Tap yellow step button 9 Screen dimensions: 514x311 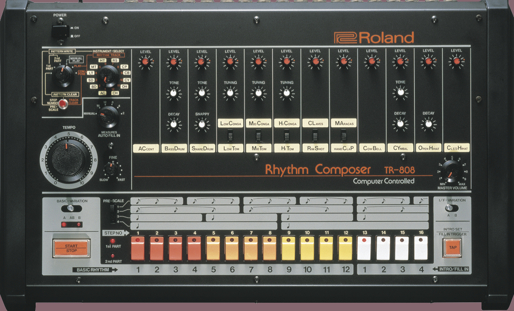click(288, 248)
